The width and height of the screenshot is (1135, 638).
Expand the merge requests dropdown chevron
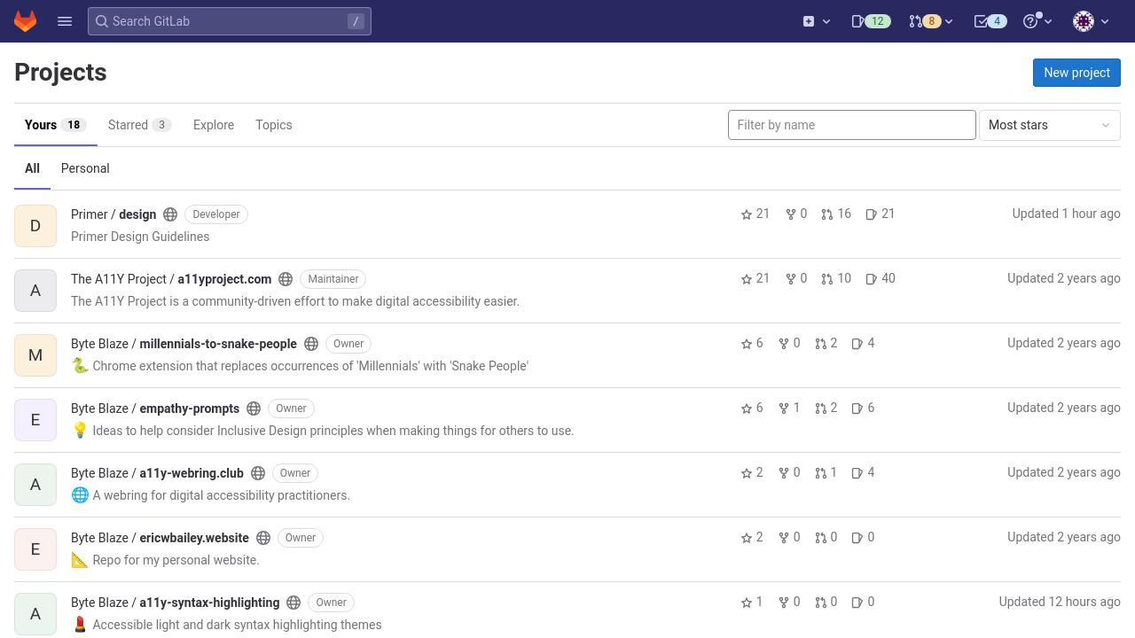click(x=949, y=21)
